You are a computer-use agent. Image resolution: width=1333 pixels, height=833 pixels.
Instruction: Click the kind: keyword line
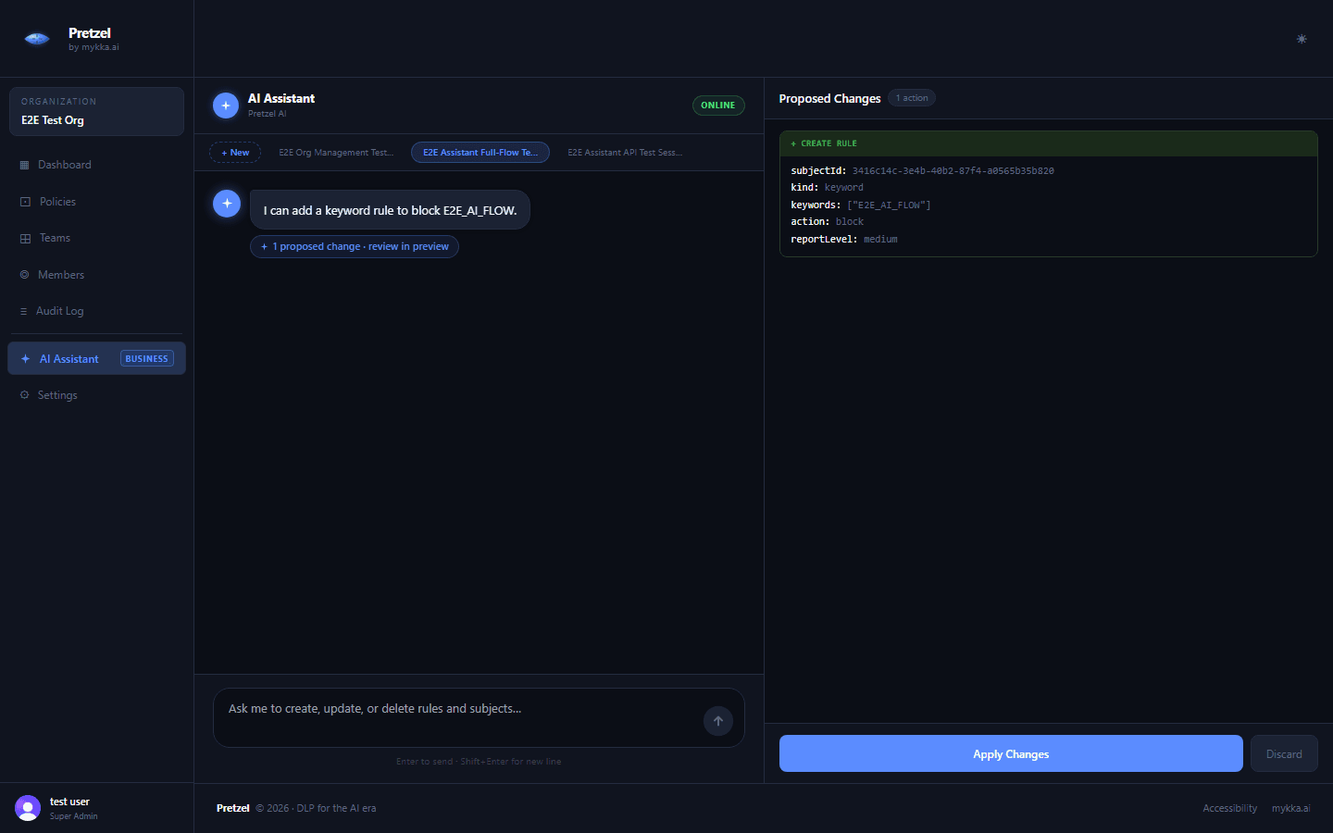(x=827, y=188)
